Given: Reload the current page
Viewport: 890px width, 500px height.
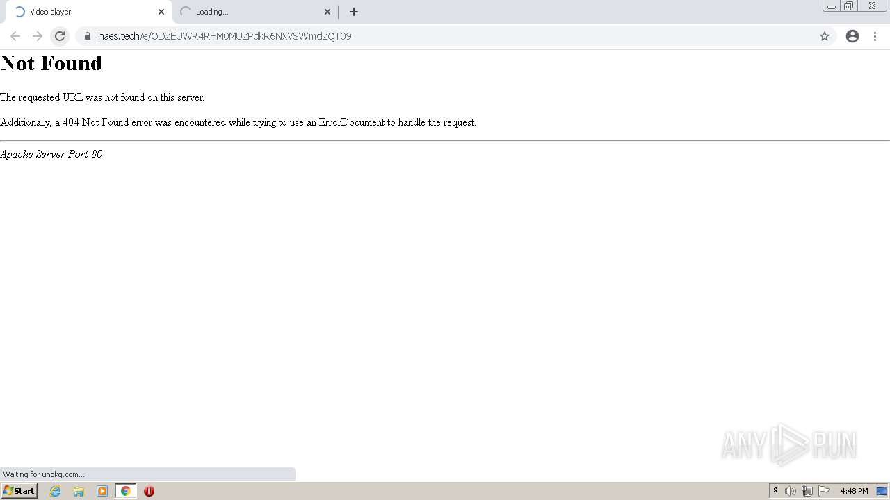Looking at the screenshot, I should (x=60, y=36).
